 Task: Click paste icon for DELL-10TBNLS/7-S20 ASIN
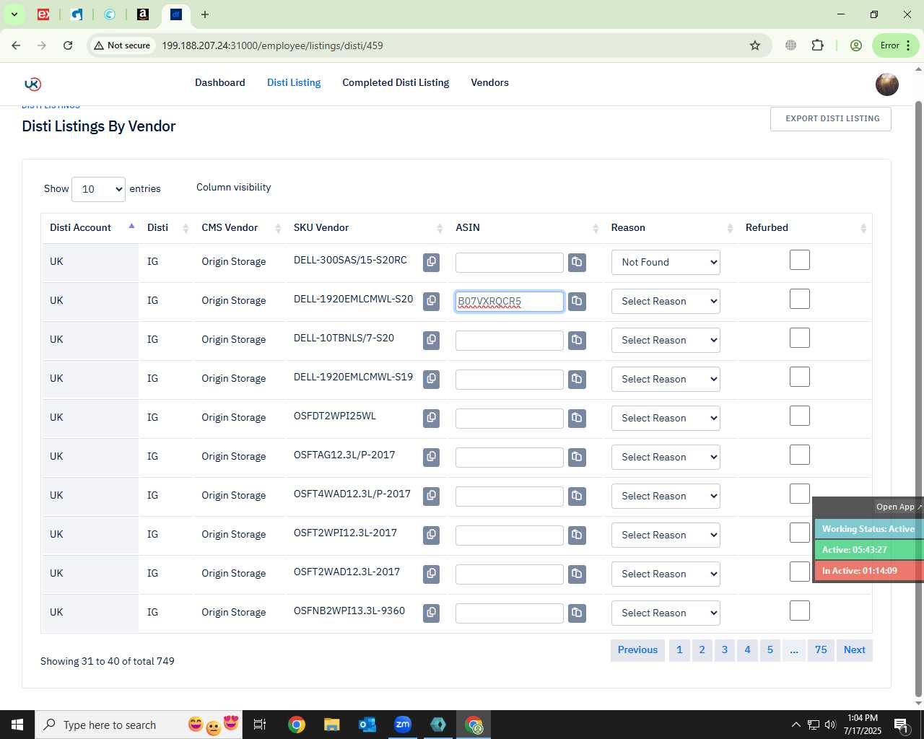[577, 340]
